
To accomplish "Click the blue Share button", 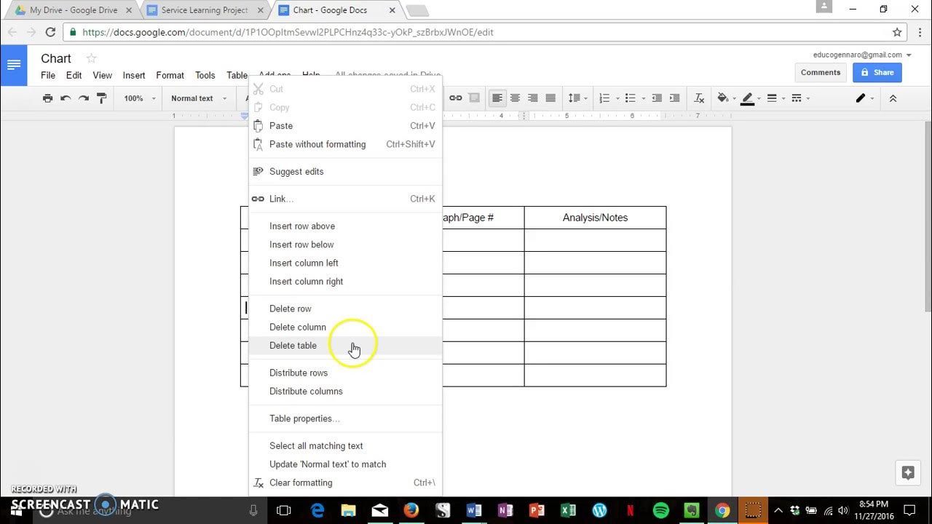I will (877, 72).
